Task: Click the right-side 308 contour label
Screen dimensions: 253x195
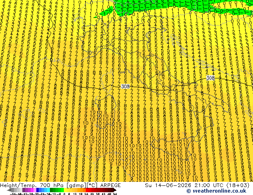Action: [211, 78]
